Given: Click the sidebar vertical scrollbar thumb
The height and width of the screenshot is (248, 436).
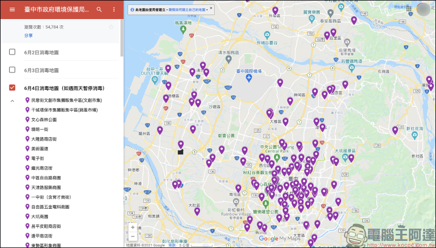Looking at the screenshot, I should click(x=122, y=38).
